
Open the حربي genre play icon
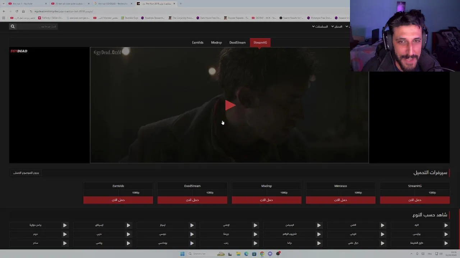(x=128, y=234)
